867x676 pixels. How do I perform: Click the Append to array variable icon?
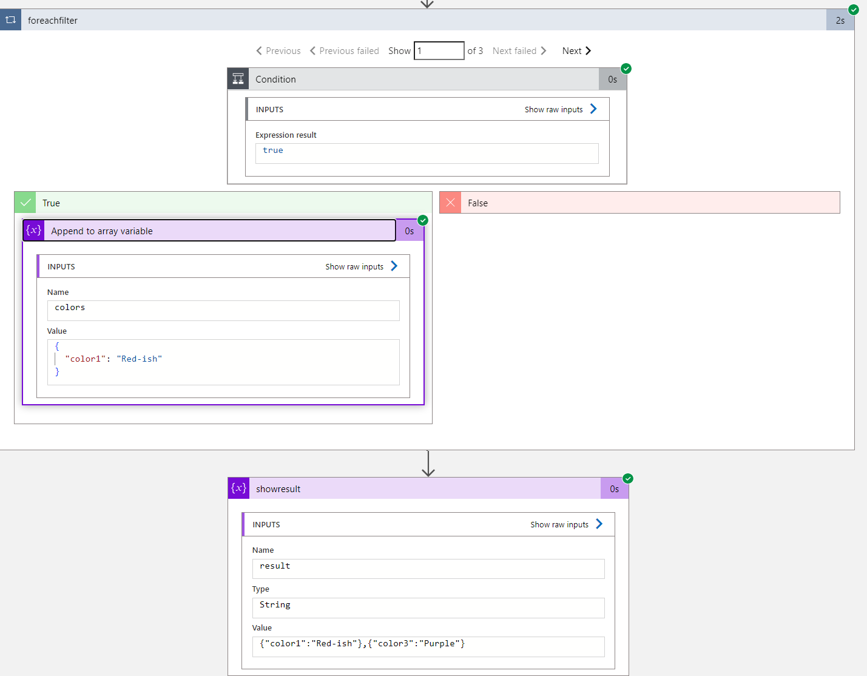click(x=34, y=231)
